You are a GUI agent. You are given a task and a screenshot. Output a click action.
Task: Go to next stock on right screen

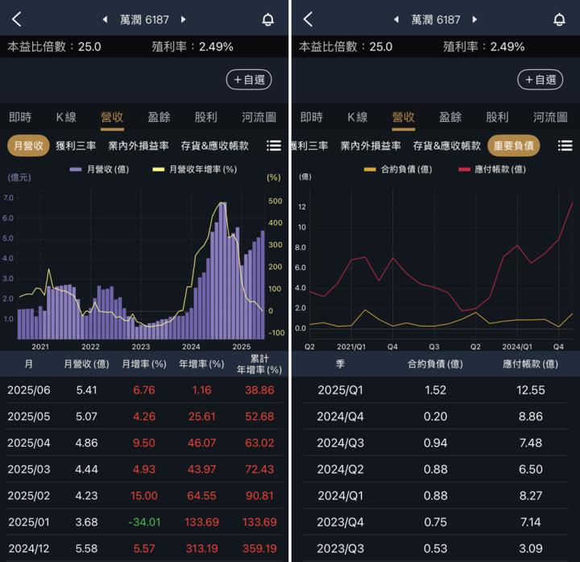[474, 19]
